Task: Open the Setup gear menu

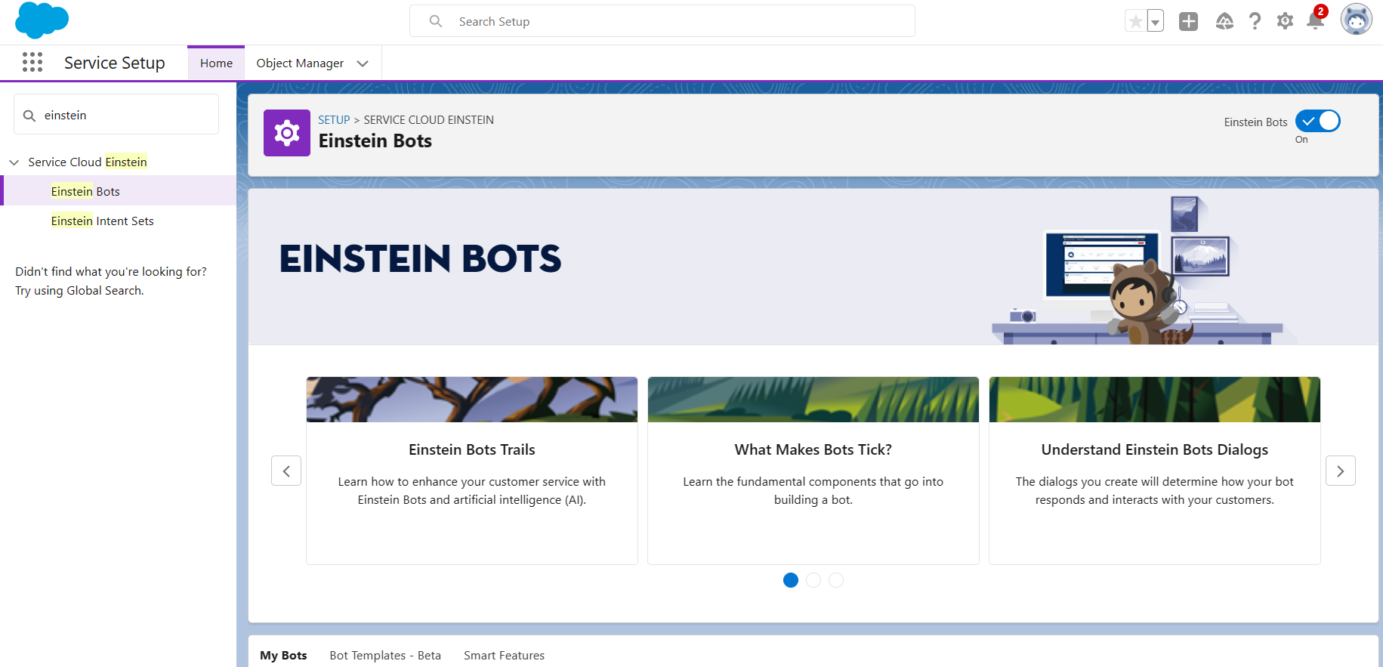Action: pos(1285,21)
